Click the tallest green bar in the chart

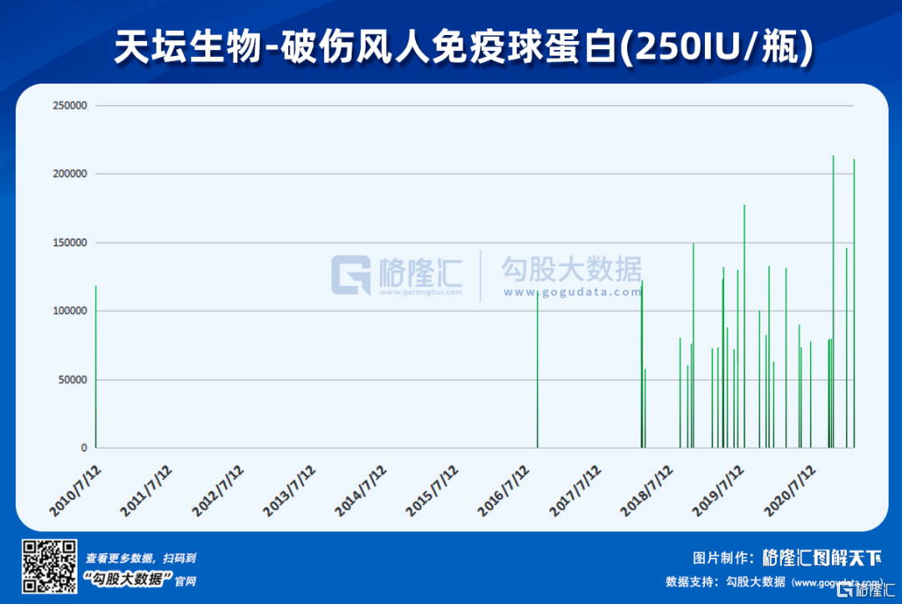click(833, 302)
